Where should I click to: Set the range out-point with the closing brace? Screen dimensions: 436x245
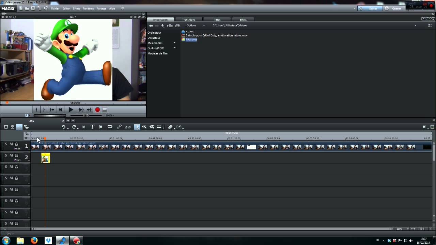[44, 110]
